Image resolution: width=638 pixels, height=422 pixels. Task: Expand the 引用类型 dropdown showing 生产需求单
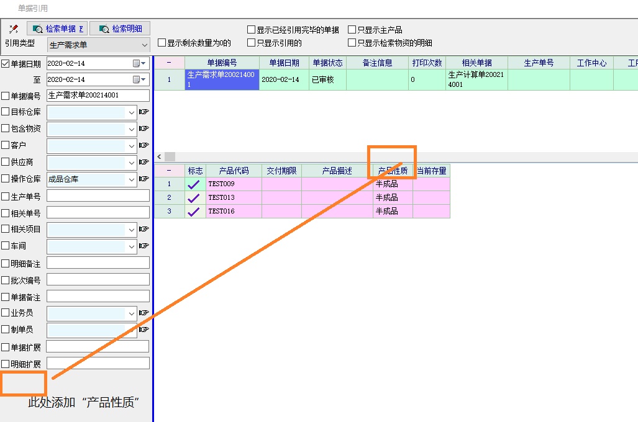point(145,45)
